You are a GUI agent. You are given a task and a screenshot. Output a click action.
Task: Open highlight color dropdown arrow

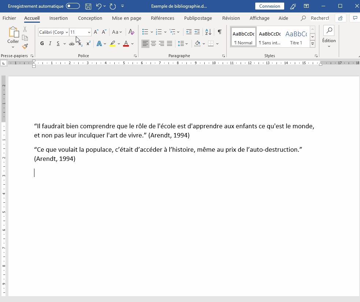[119, 44]
